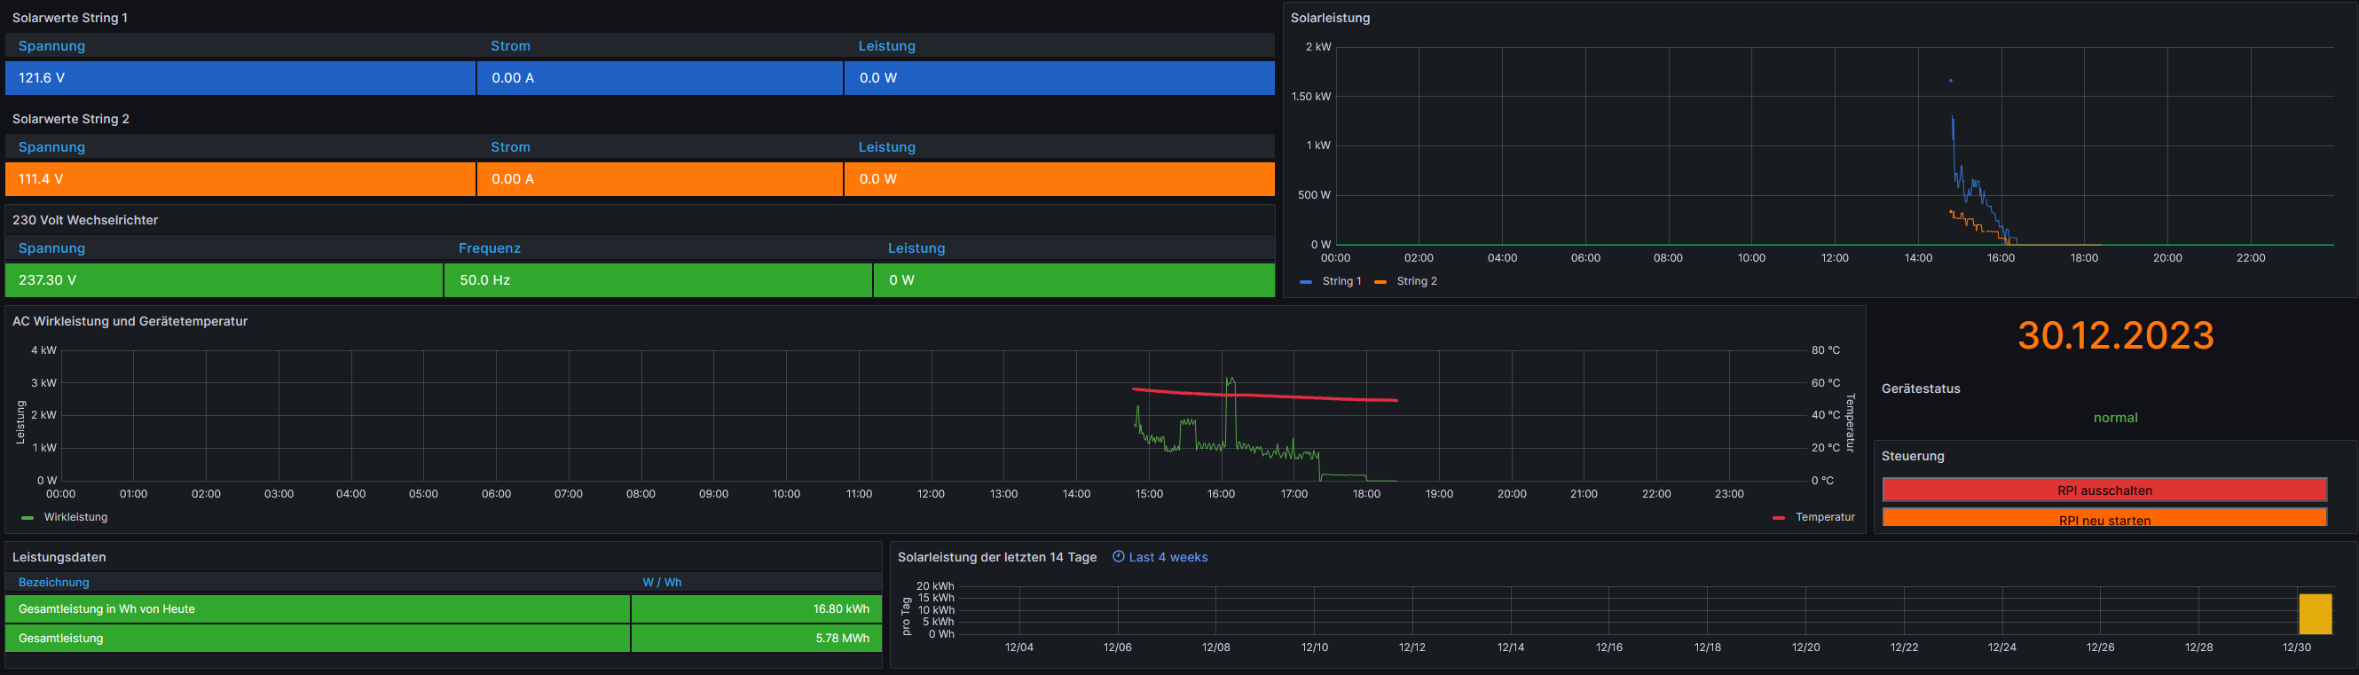2359x675 pixels.
Task: Sort by Bezeichnung column header
Action: [x=53, y=583]
